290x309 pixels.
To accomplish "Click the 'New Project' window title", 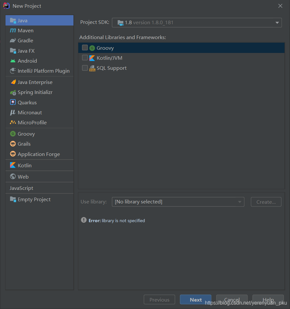I will pyautogui.click(x=27, y=6).
